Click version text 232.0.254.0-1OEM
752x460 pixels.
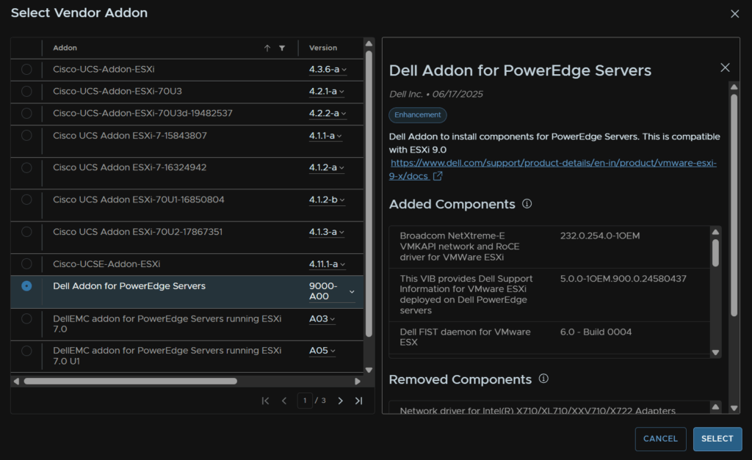click(x=600, y=236)
